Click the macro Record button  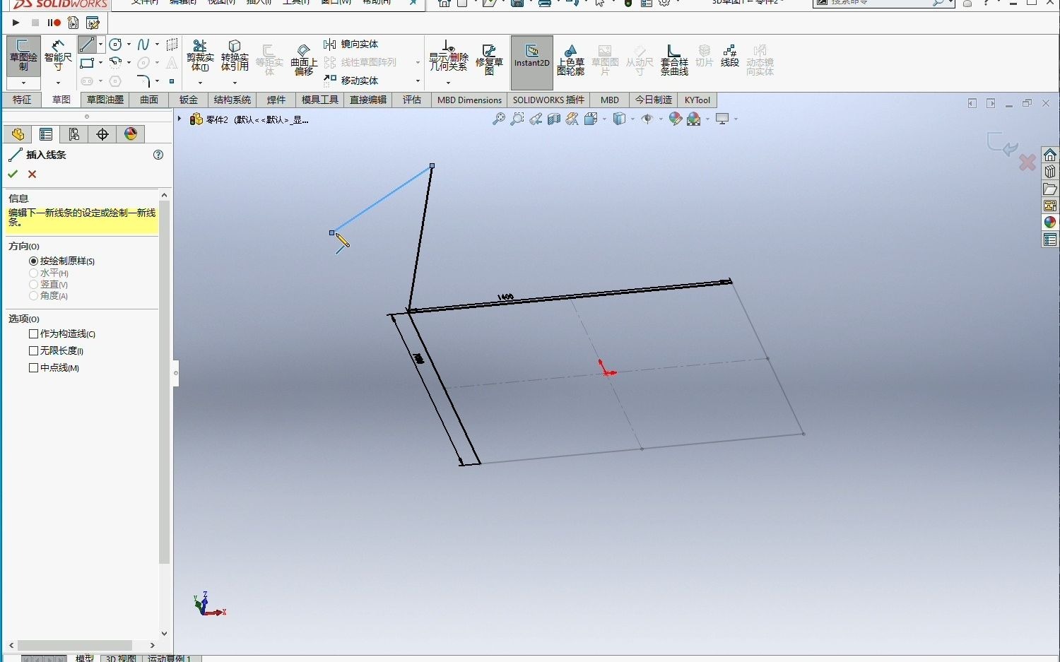point(54,23)
